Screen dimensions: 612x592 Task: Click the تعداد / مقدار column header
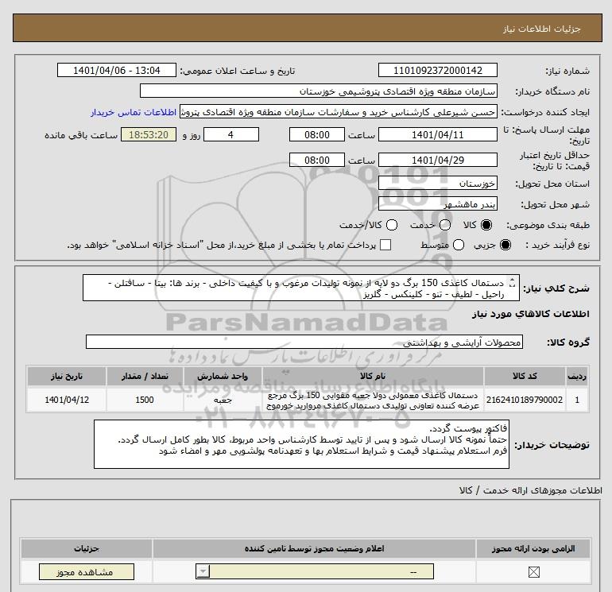145,376
